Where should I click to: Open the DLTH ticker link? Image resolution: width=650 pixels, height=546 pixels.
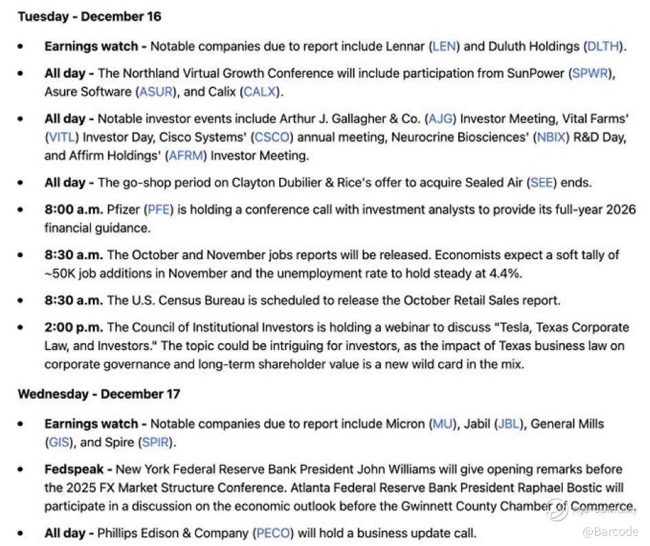(604, 46)
